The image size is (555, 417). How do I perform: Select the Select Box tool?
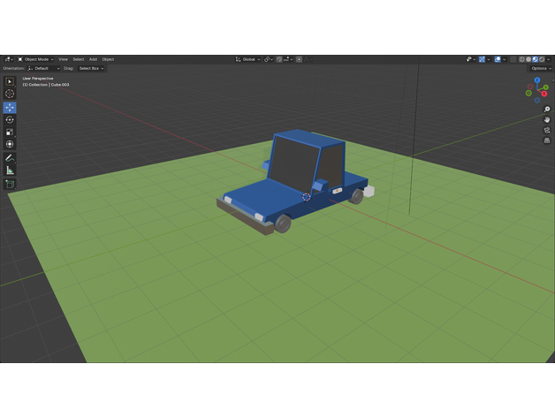coord(10,81)
